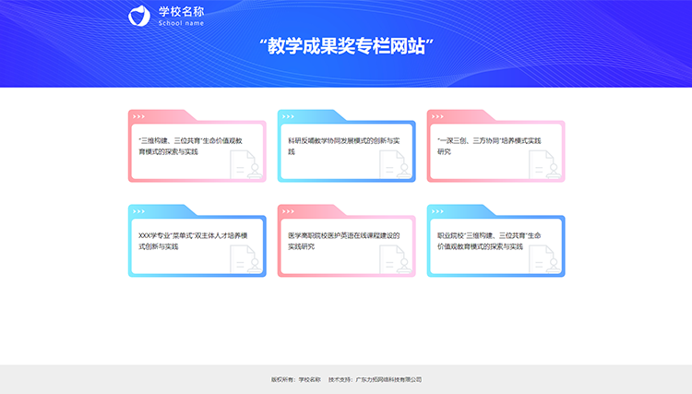Click arrow markers on 科研反哺教学 card tab
The image size is (692, 394).
tap(288, 116)
